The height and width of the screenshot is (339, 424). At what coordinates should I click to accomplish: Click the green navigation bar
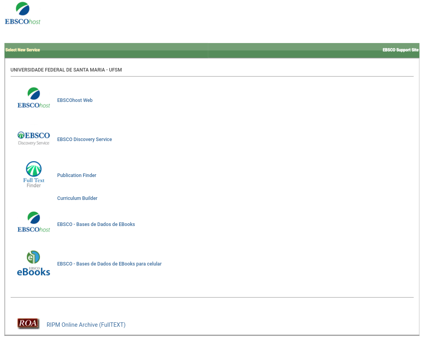[211, 50]
